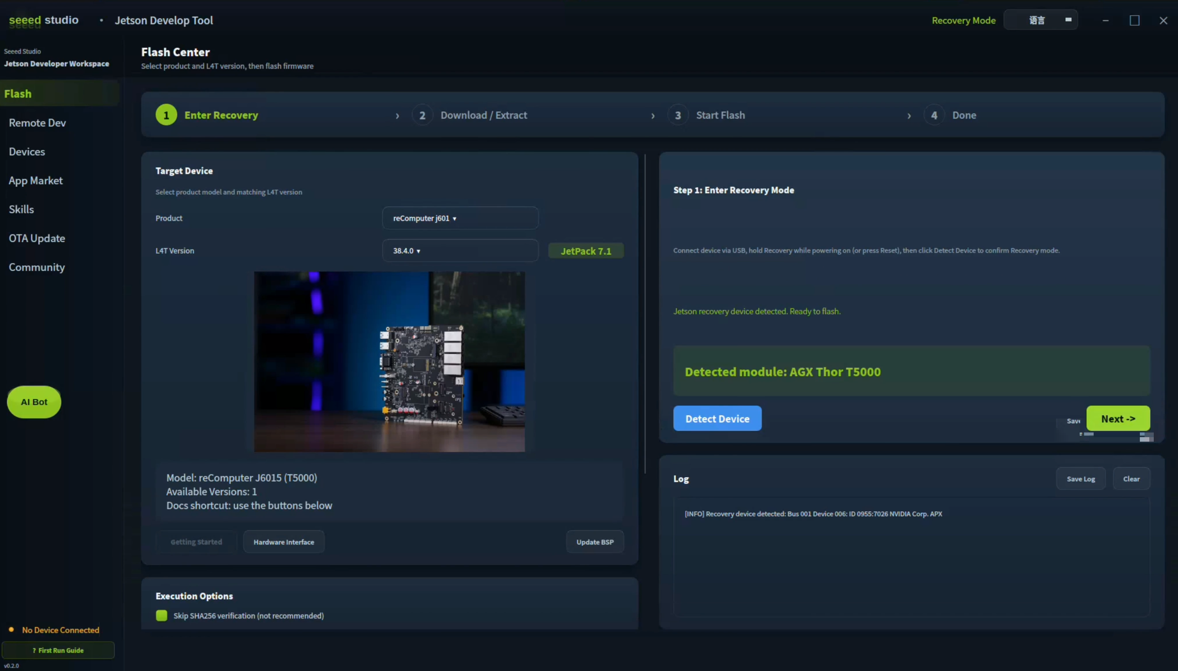The height and width of the screenshot is (671, 1178).
Task: Open the Flash section in sidebar
Action: (60, 93)
